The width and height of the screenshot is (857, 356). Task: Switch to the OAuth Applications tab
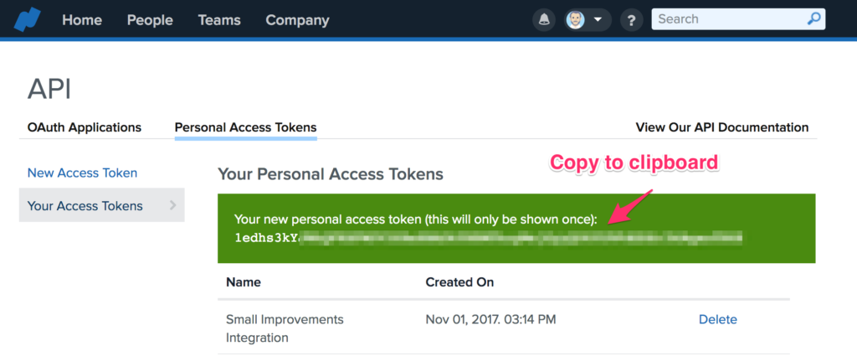(x=85, y=127)
